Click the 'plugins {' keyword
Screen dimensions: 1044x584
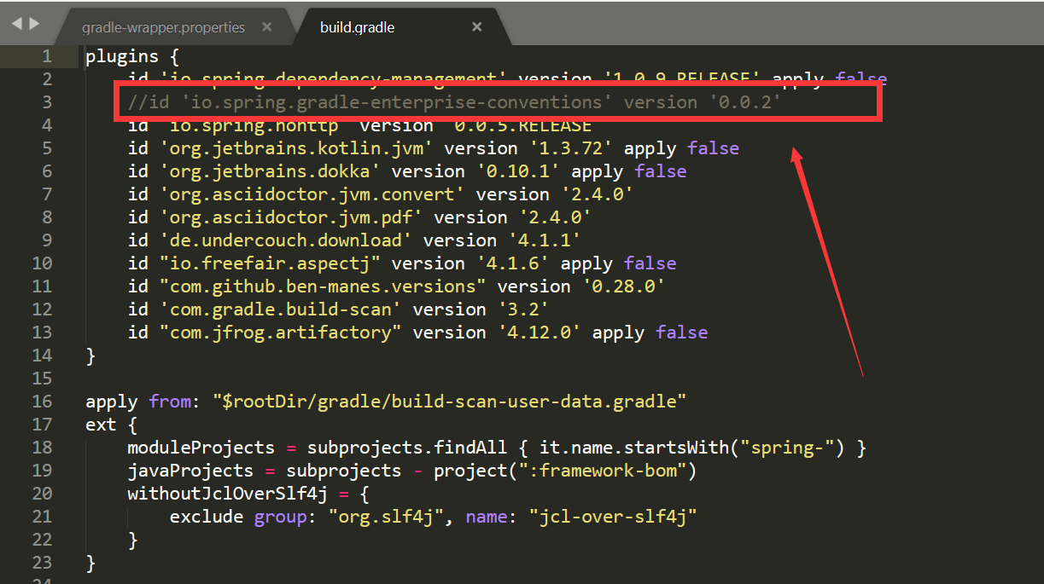pos(132,56)
